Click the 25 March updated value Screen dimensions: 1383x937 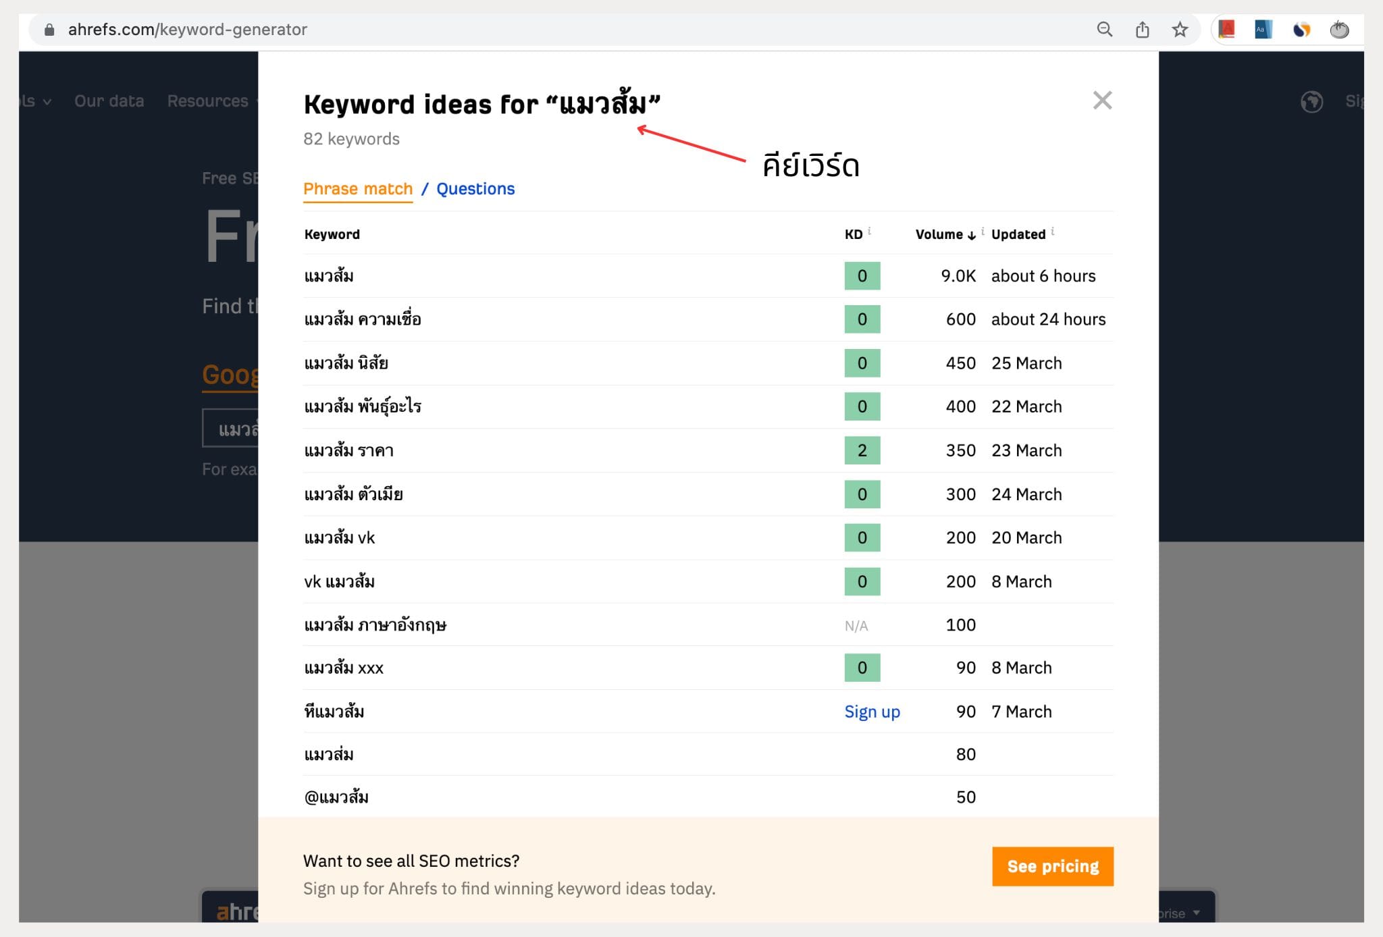pos(1026,363)
